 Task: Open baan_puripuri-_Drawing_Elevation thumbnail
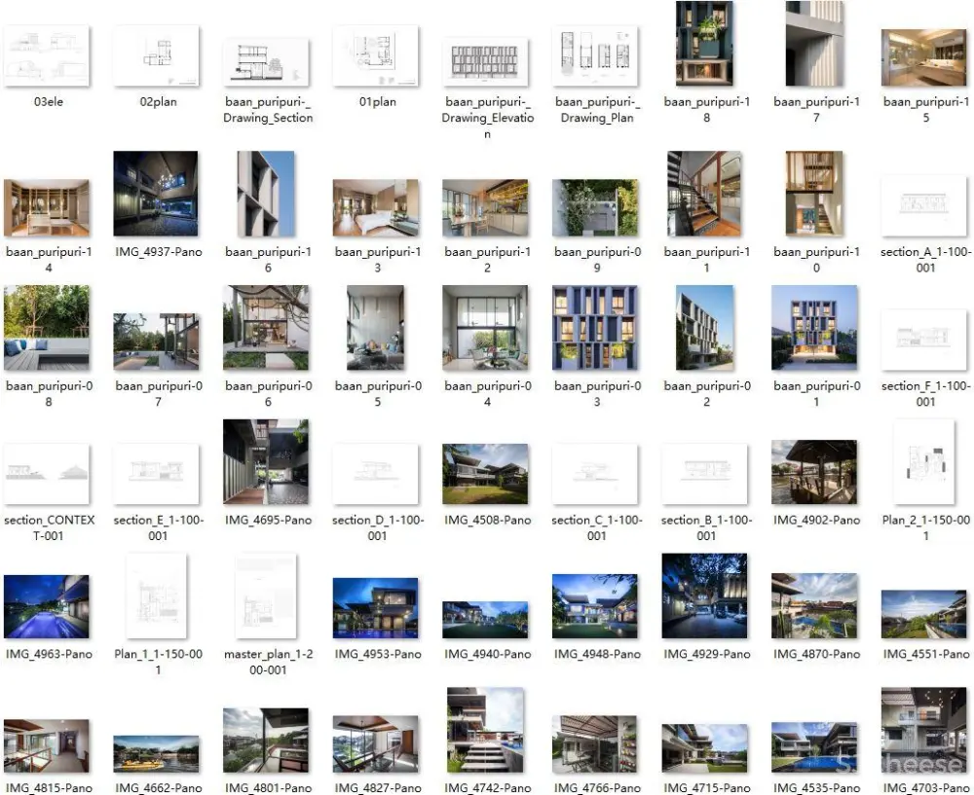[x=486, y=62]
